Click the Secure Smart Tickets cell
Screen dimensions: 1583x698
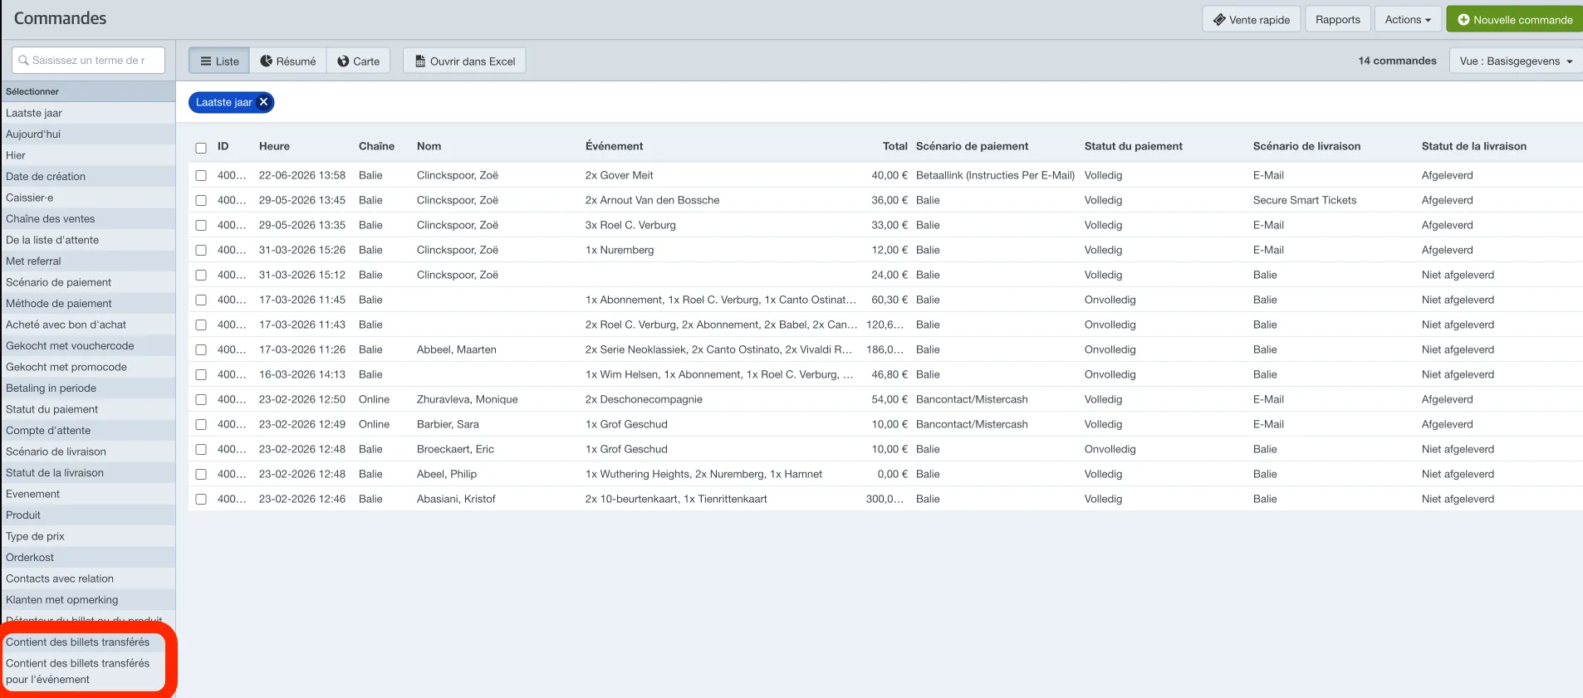pos(1304,200)
